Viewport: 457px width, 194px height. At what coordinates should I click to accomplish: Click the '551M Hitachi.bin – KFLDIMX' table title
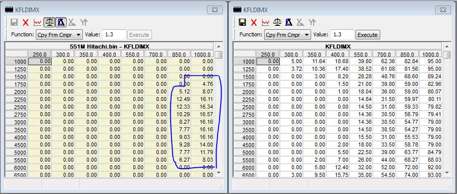(x=110, y=46)
